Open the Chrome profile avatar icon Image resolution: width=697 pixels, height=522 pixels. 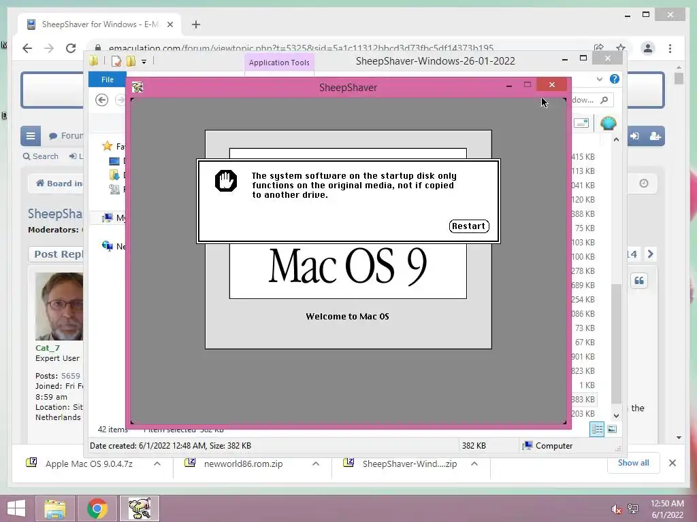(x=648, y=48)
